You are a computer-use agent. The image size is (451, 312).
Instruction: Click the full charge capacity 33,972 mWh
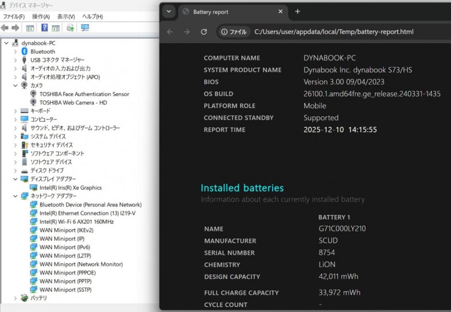[340, 293]
